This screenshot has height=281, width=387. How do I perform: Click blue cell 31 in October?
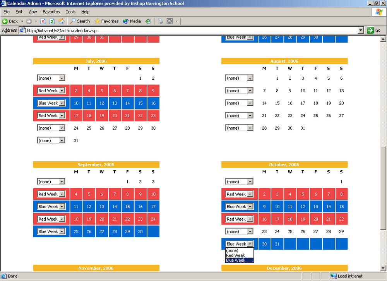[x=277, y=244]
